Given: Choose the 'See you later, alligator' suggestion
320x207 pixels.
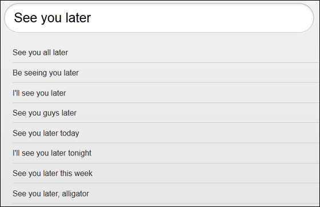Looking at the screenshot, I should [166, 193].
